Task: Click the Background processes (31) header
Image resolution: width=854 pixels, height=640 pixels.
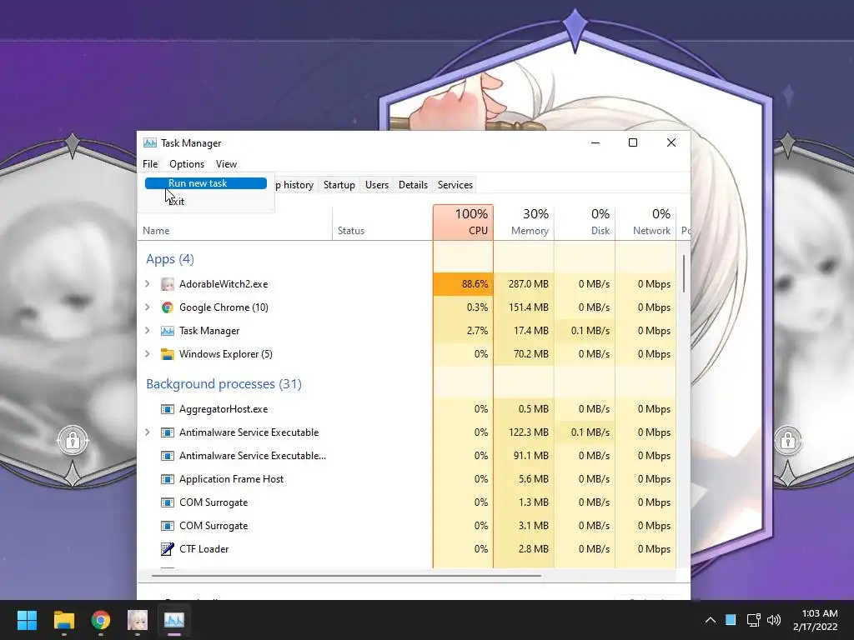Action: tap(224, 384)
